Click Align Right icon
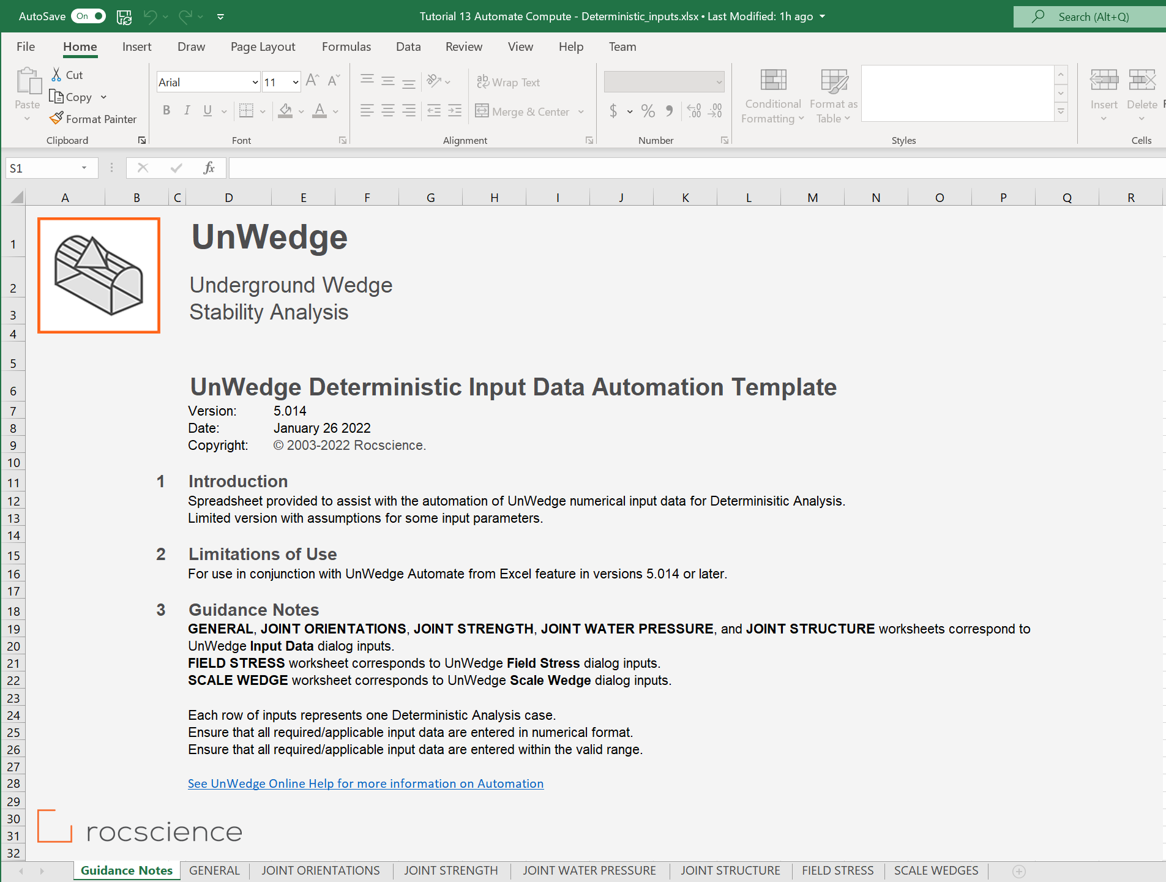1166x882 pixels. [x=409, y=111]
